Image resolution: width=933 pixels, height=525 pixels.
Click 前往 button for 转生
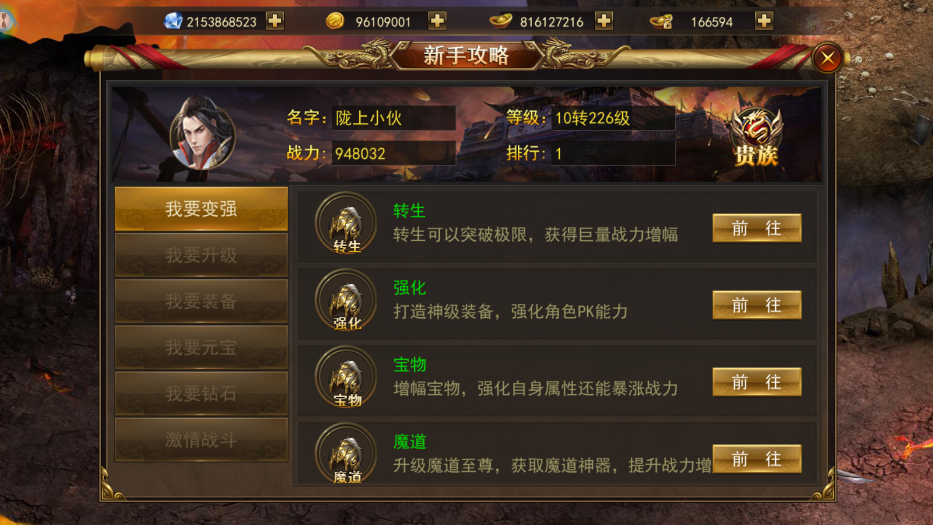(x=757, y=228)
